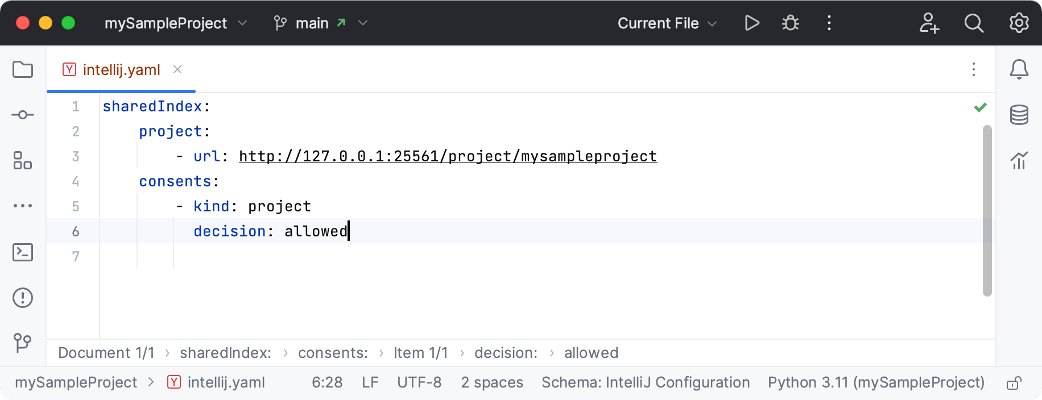
Task: Start a Code With Me session
Action: tap(929, 23)
